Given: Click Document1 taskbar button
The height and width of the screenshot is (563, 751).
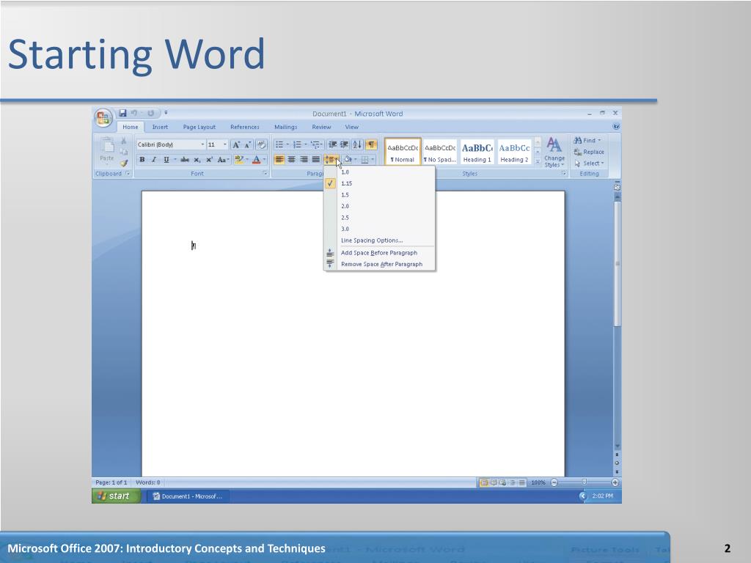Looking at the screenshot, I should point(188,496).
